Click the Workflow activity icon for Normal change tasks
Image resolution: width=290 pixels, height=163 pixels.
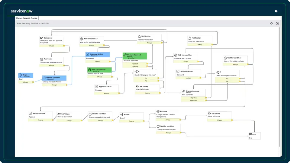[157, 111]
